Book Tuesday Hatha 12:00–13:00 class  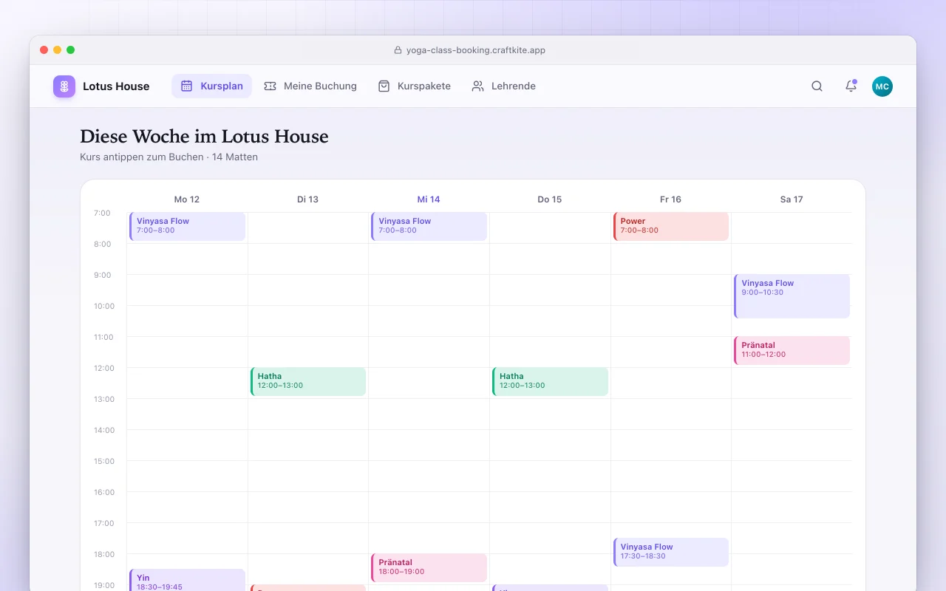308,381
